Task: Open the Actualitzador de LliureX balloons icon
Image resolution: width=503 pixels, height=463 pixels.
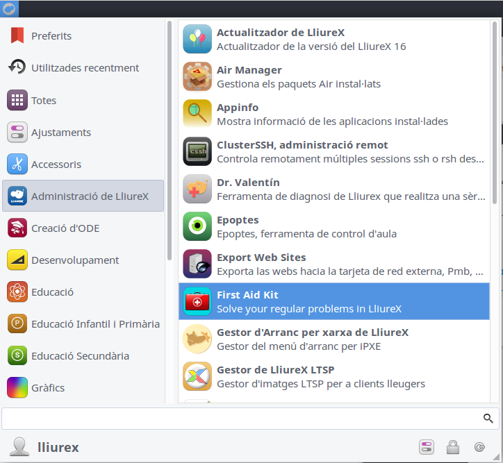Action: click(x=197, y=40)
